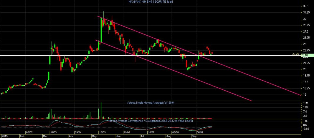Click the Jun month label
Viewport: 314px width, 138px height.
click(118, 136)
